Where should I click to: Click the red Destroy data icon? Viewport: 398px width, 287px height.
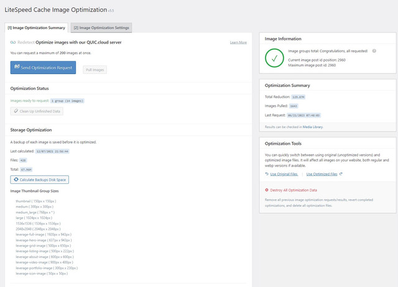[267, 190]
